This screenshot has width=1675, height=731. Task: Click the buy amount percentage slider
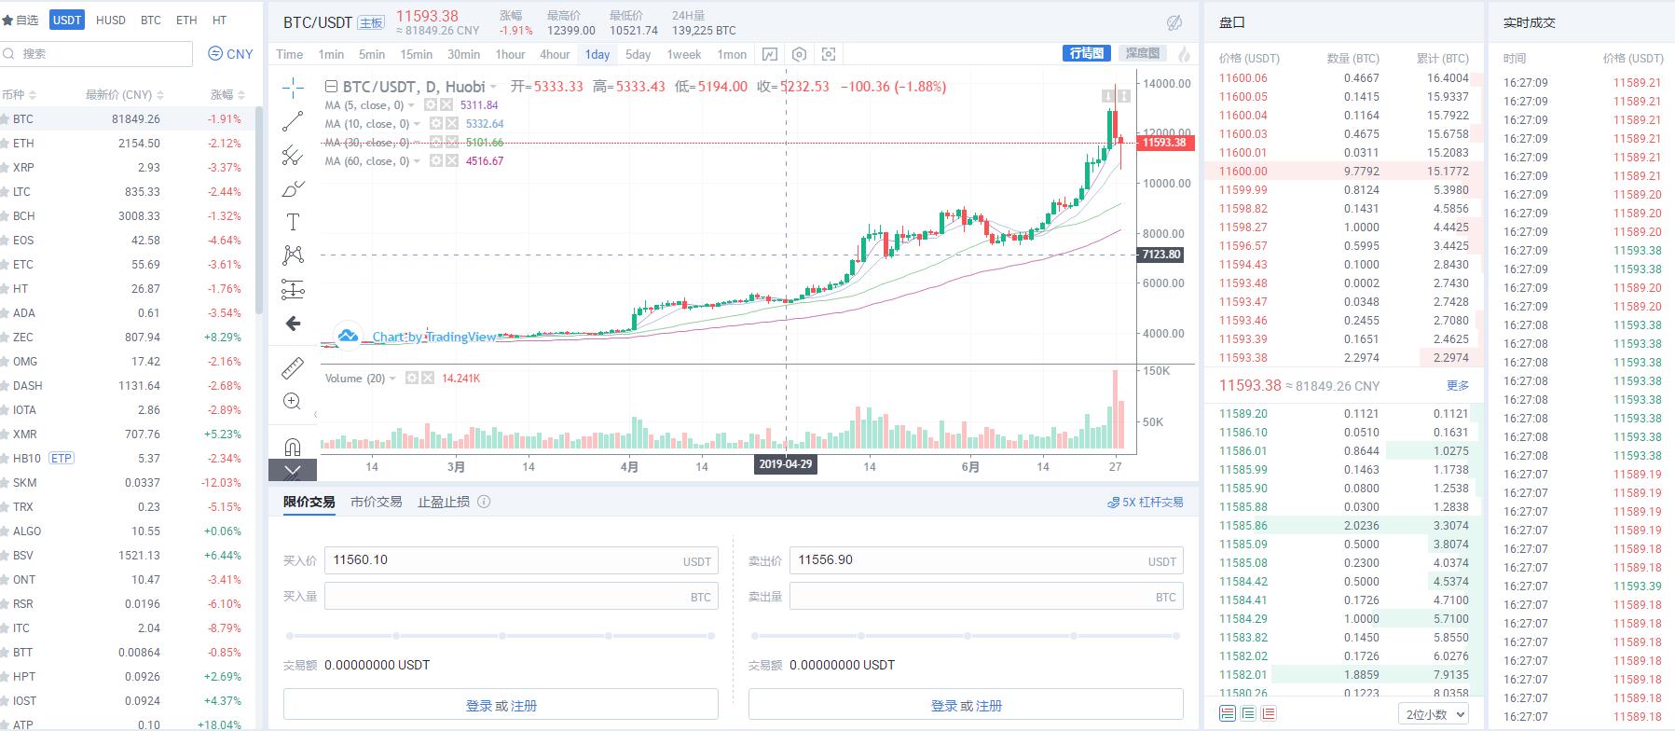(501, 636)
